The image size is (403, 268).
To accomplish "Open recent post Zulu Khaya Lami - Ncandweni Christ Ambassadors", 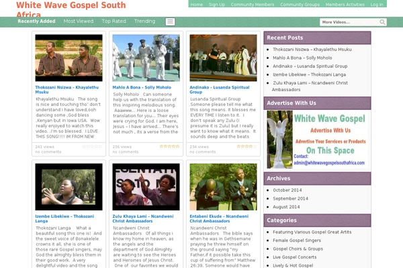I will [x=310, y=86].
